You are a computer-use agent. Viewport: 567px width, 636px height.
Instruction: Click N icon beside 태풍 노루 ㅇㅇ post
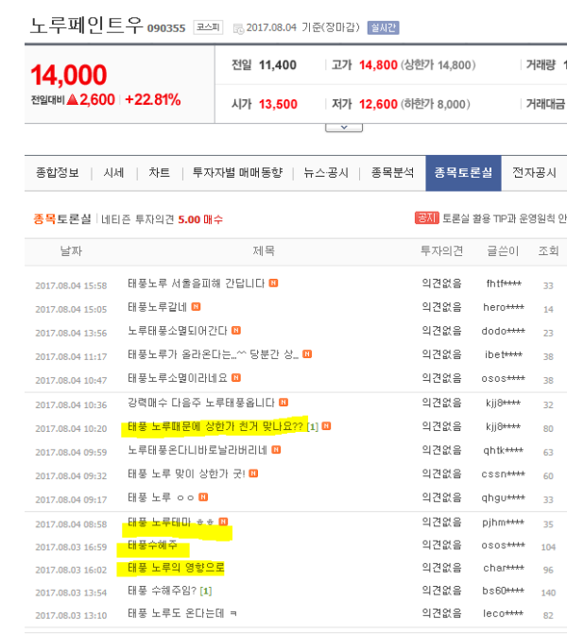(203, 497)
